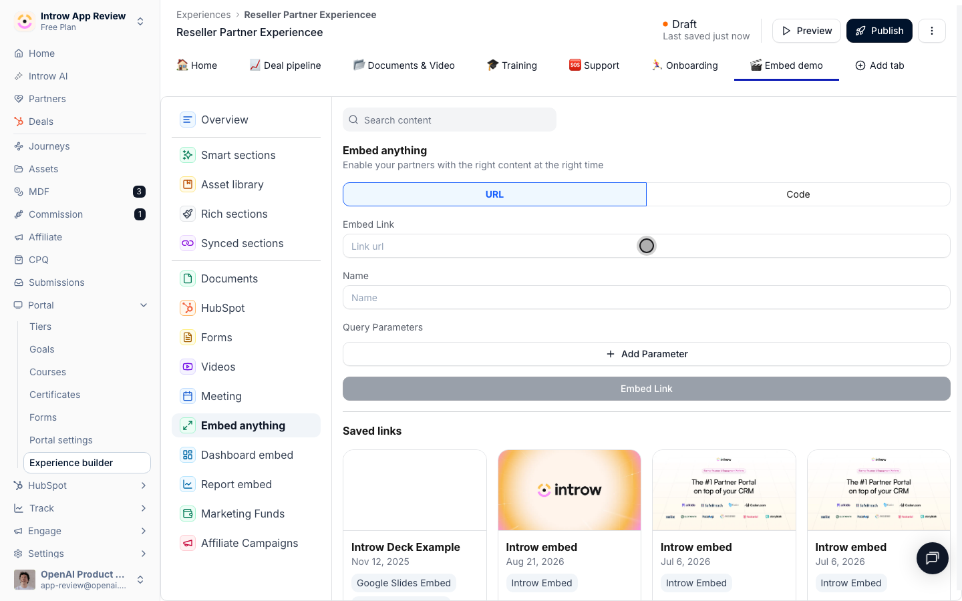Select the Embed demo tab

(x=786, y=65)
